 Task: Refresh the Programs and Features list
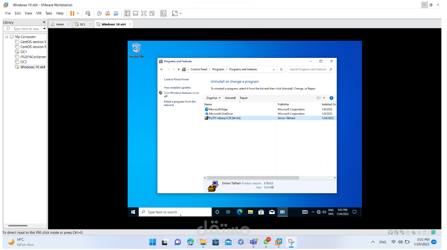tap(281, 70)
